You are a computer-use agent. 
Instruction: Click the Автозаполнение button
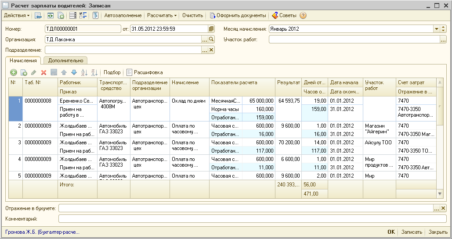tap(123, 15)
